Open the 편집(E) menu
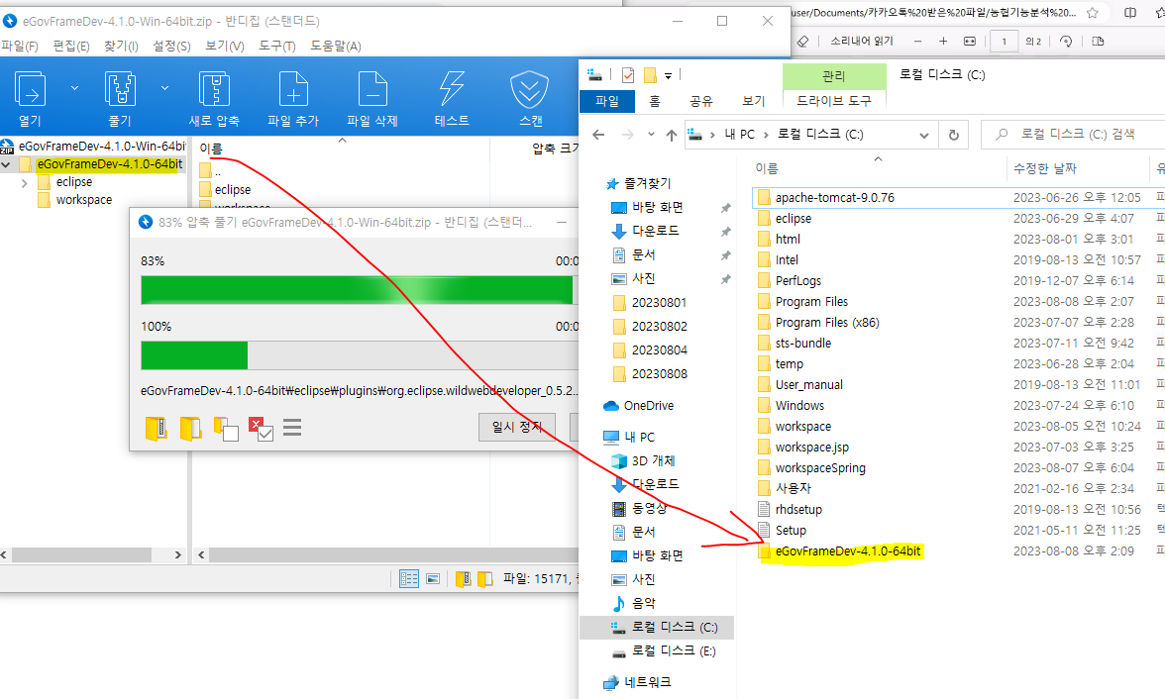The height and width of the screenshot is (699, 1165). click(x=70, y=47)
